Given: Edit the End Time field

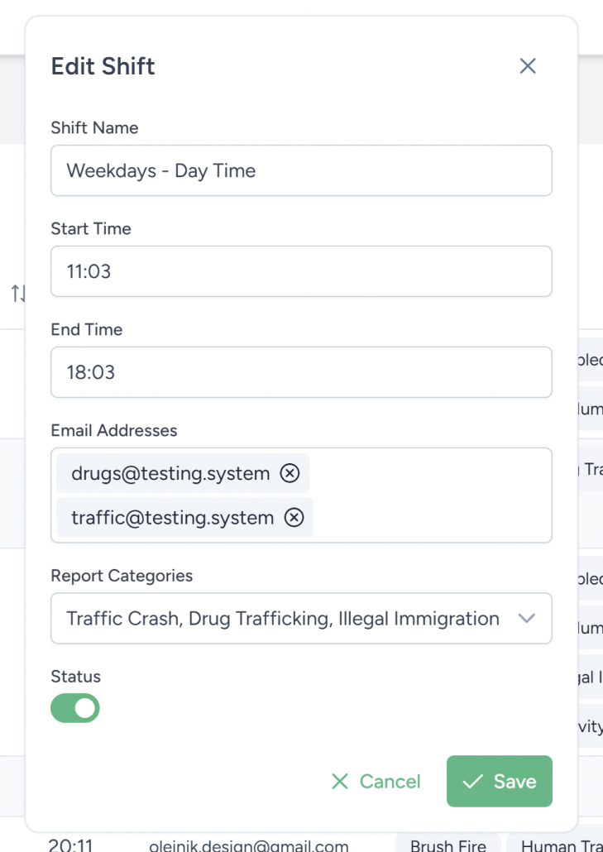Looking at the screenshot, I should tap(301, 372).
